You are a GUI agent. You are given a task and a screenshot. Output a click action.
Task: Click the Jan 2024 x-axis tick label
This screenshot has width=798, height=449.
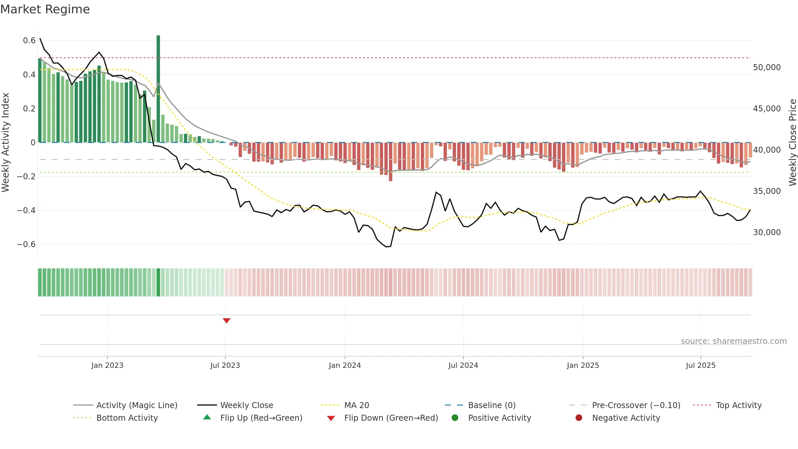pyautogui.click(x=345, y=365)
